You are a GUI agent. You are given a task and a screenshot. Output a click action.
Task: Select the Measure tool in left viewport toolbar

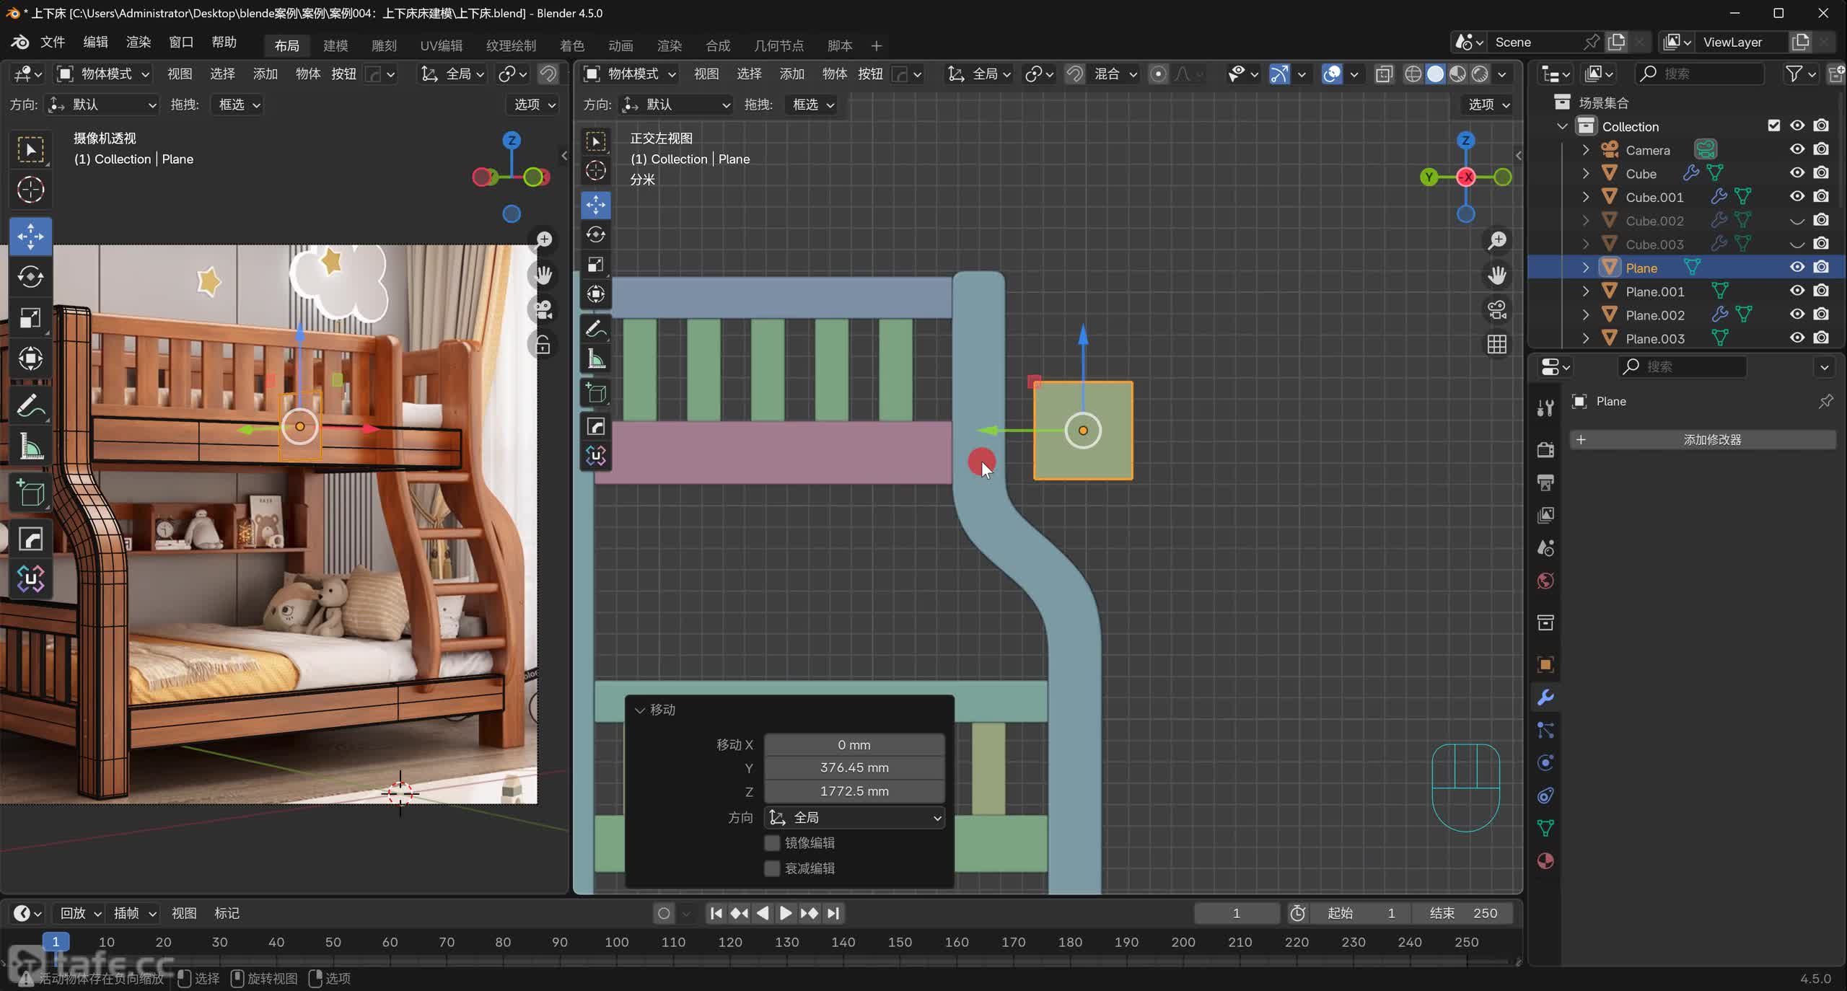30,447
